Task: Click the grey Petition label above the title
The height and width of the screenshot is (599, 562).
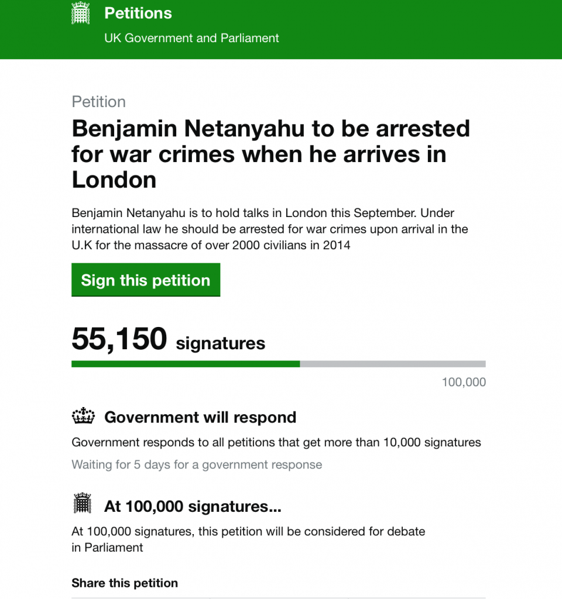Action: pyautogui.click(x=98, y=102)
